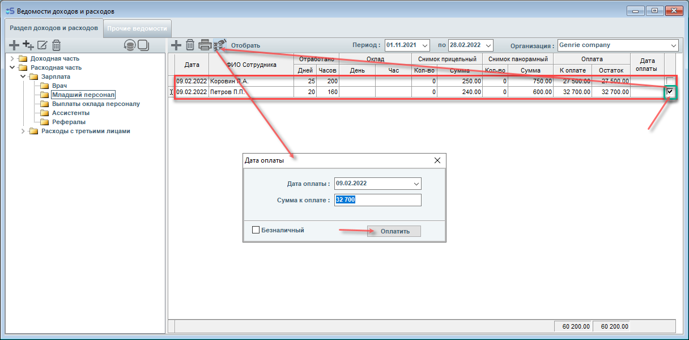Click the Отобрать button
This screenshot has height=340, width=689.
click(x=245, y=45)
